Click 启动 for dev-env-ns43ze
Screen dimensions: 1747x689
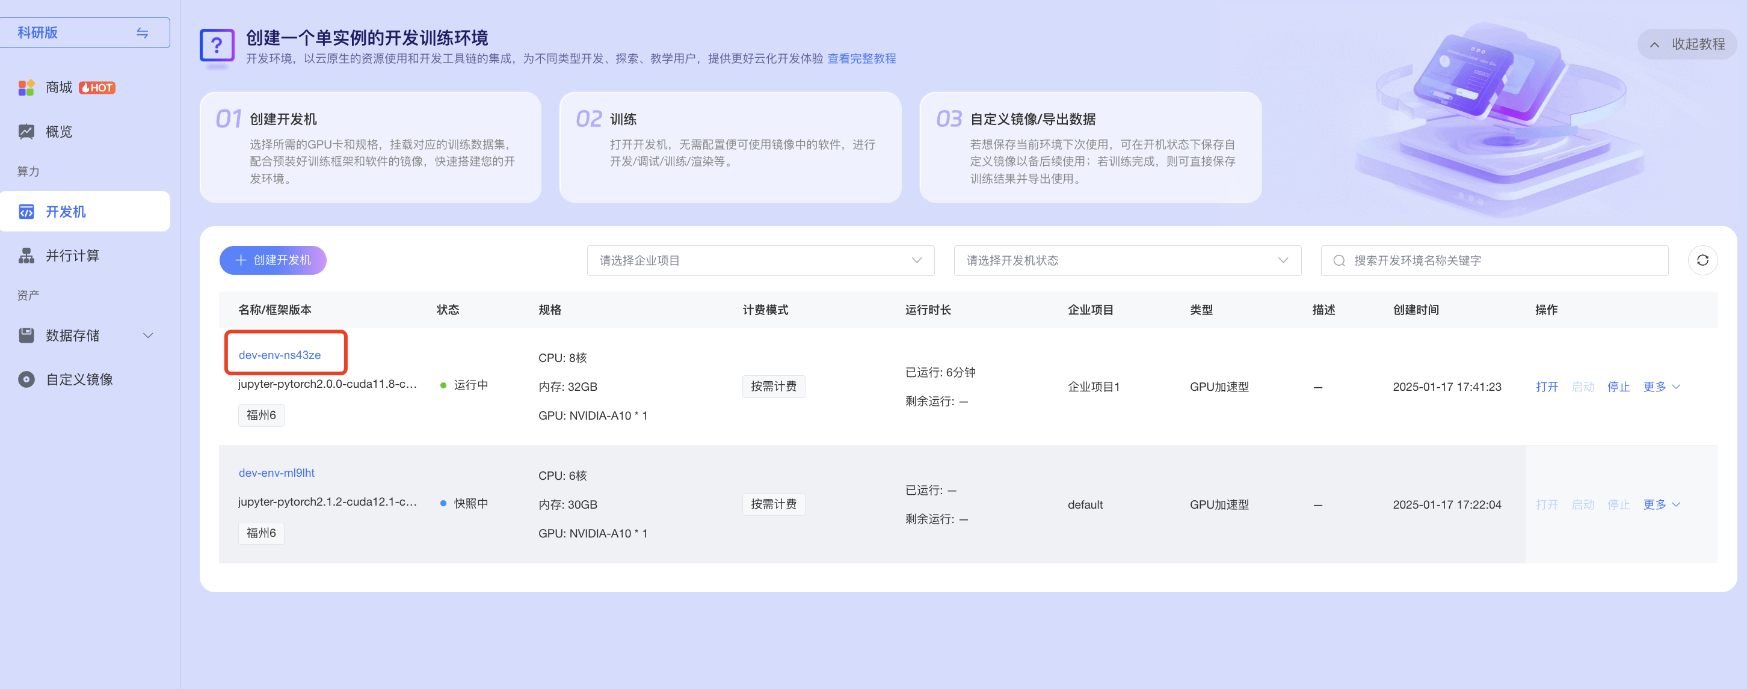[x=1582, y=387]
